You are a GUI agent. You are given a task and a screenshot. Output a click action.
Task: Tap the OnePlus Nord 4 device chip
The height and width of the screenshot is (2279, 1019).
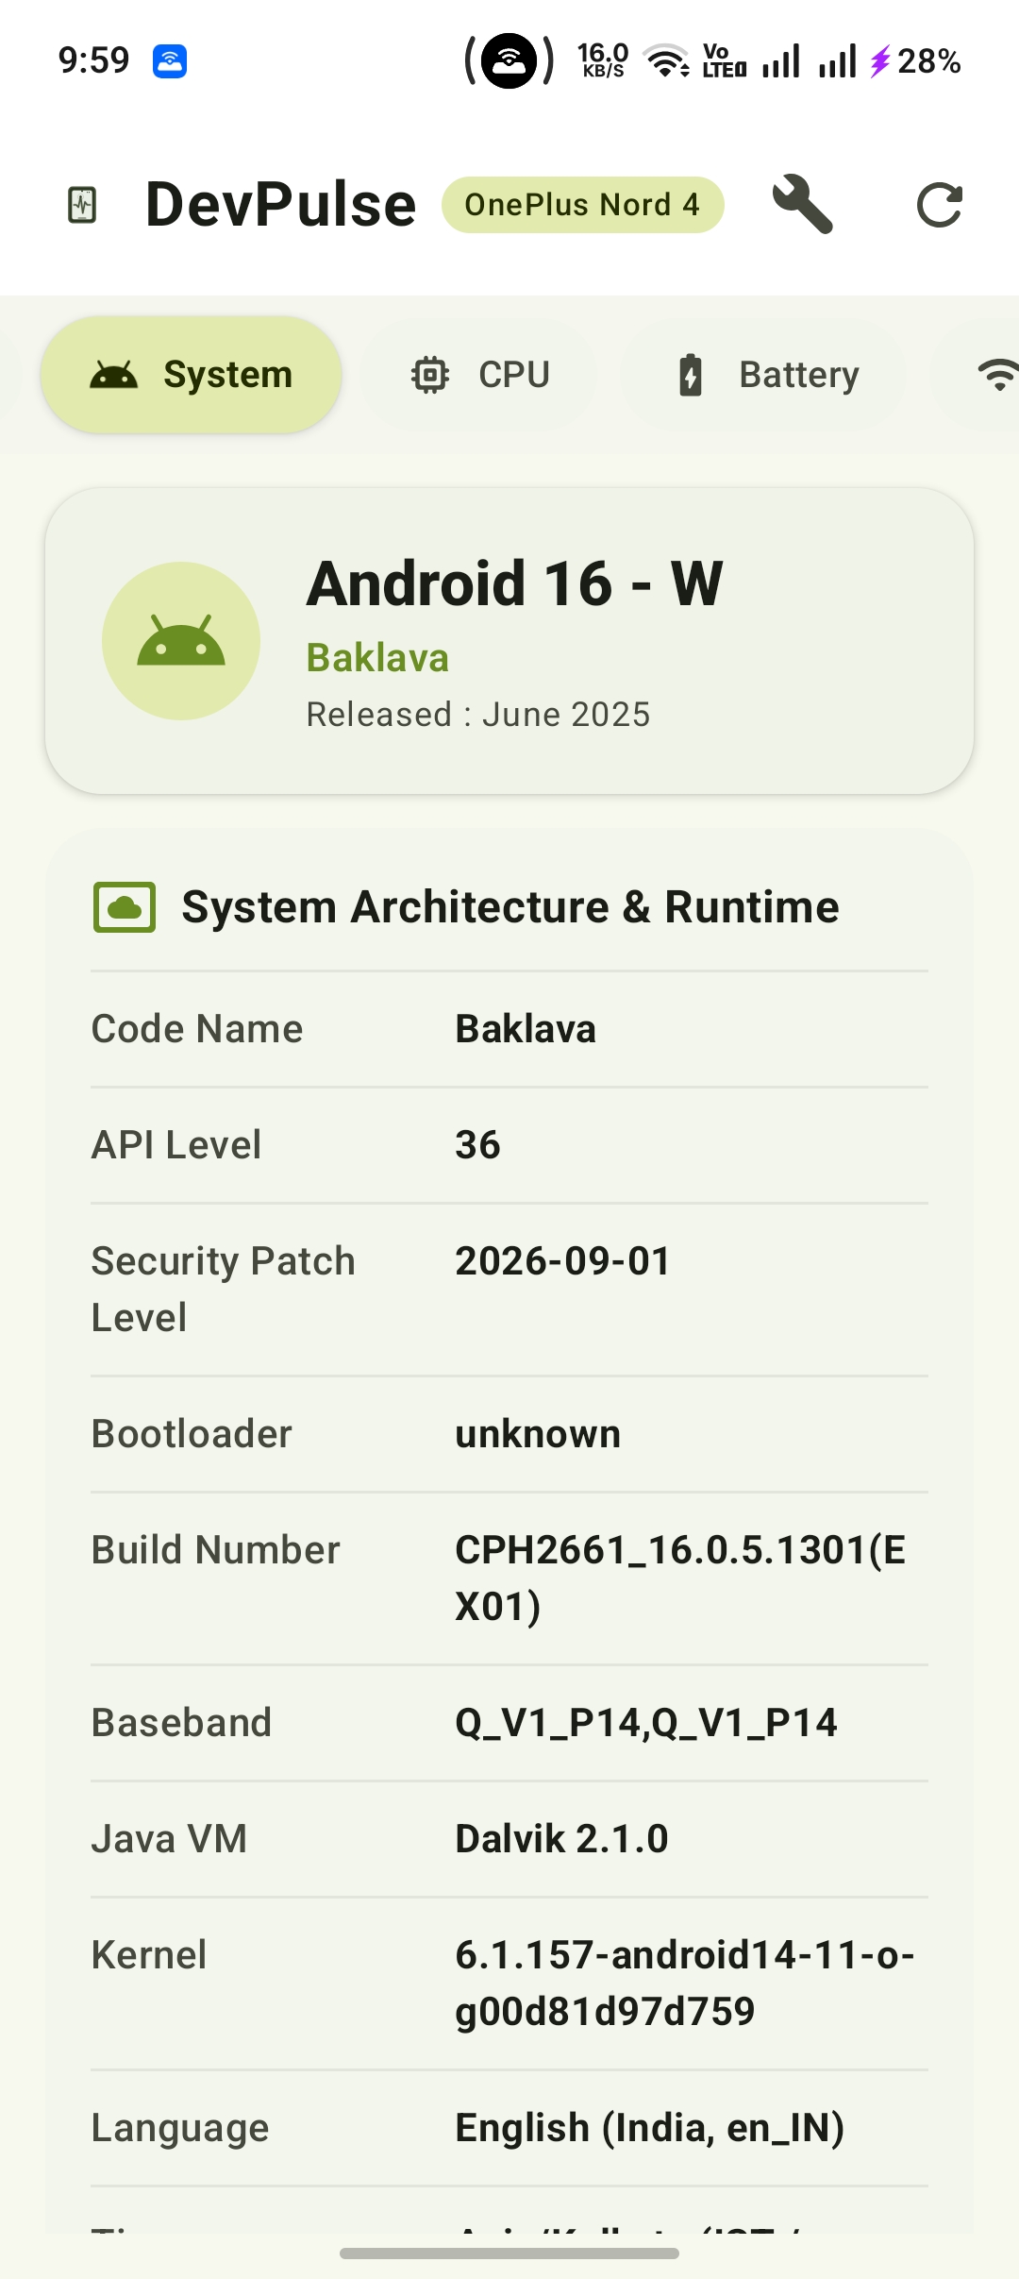coord(582,205)
